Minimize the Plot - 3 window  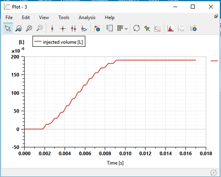175,7
